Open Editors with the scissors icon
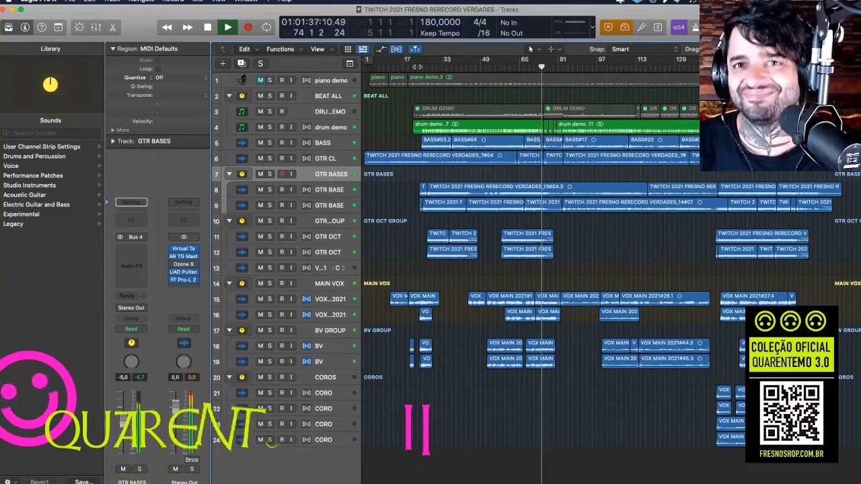This screenshot has height=484, width=861. click(x=112, y=28)
